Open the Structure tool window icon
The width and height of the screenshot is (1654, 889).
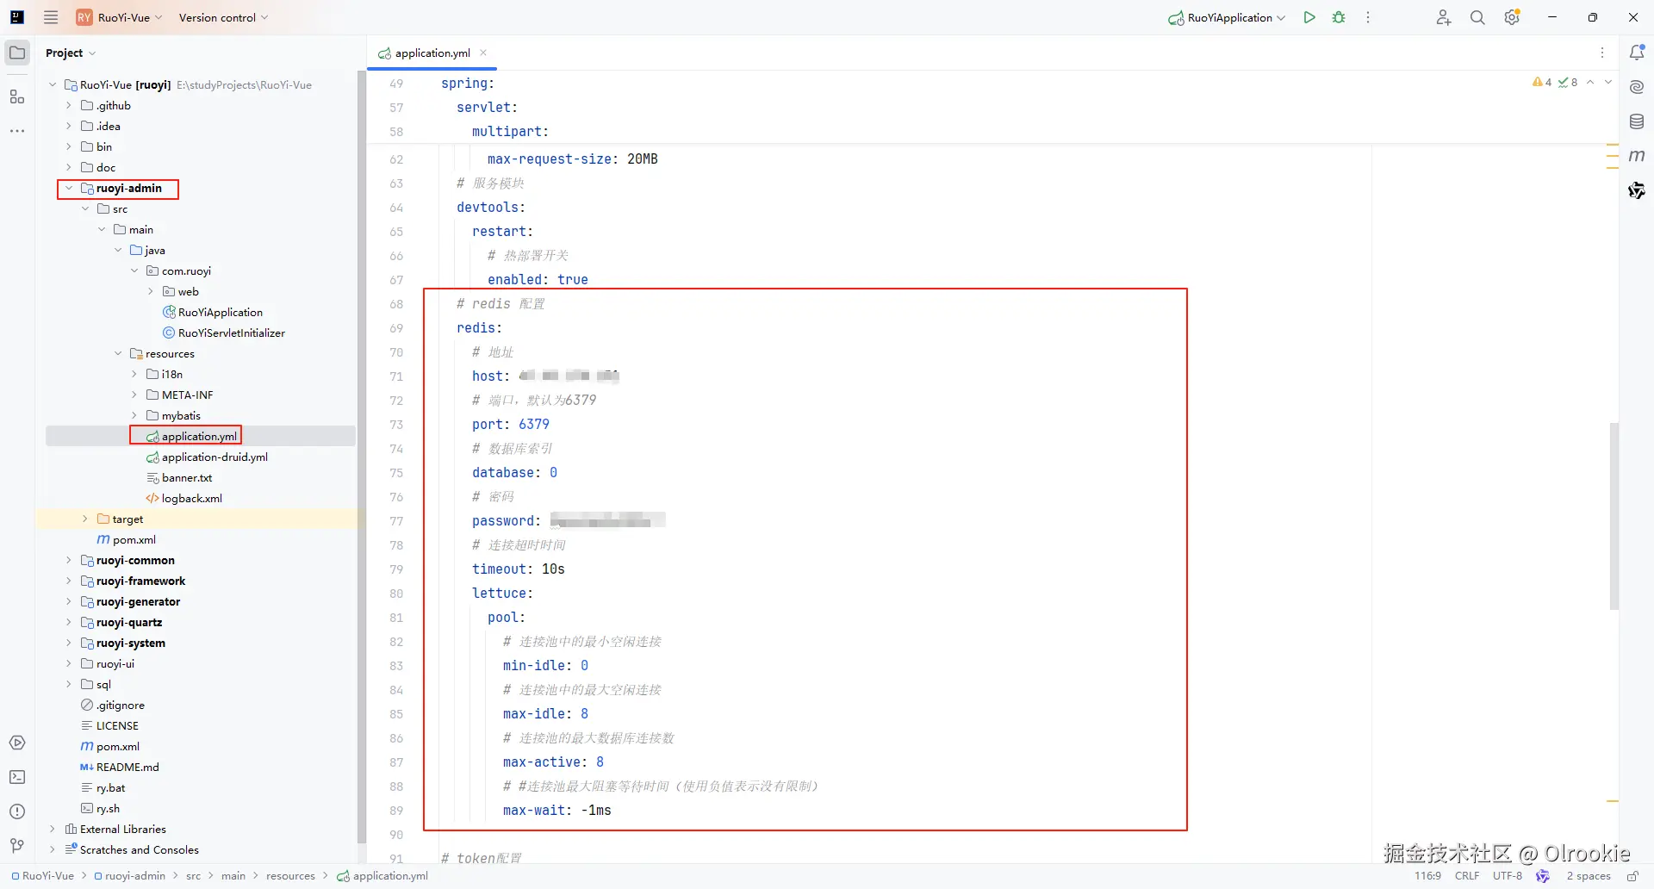[17, 96]
